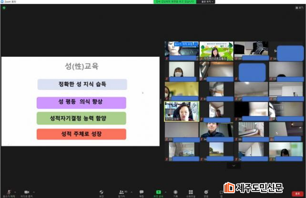Open the Chat panel
Screen dimensions: 306x198
pyautogui.click(x=142, y=192)
